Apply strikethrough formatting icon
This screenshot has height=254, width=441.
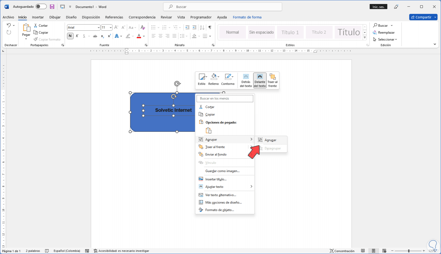95,36
